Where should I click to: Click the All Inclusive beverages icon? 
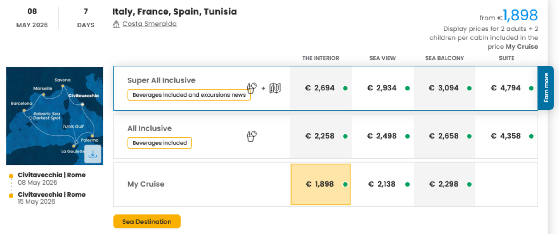pyautogui.click(x=252, y=136)
